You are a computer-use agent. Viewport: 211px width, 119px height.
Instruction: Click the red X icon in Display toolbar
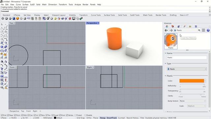[70, 19]
